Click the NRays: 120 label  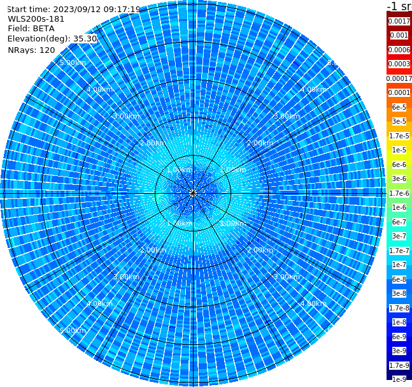pos(32,50)
